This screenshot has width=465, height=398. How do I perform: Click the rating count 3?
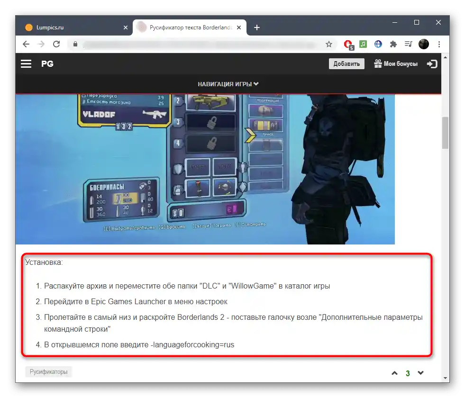(x=408, y=373)
